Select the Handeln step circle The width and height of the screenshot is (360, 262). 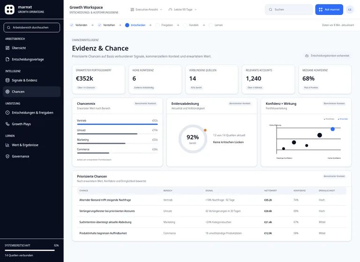(185, 25)
